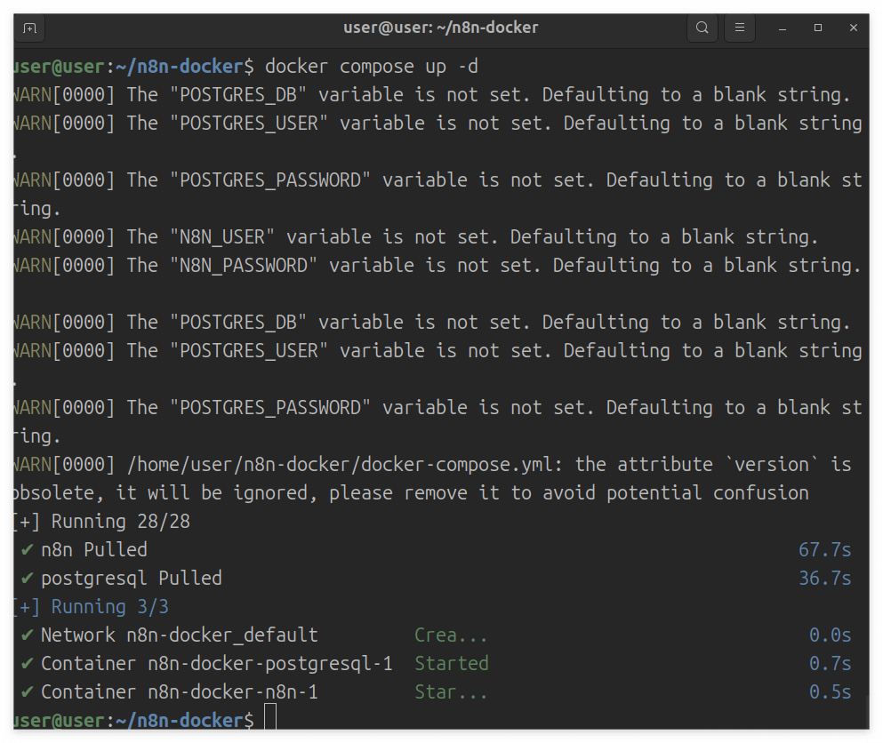The width and height of the screenshot is (883, 743).
Task: Click the 'docker compose up -d' command text
Action: pyautogui.click(x=371, y=67)
